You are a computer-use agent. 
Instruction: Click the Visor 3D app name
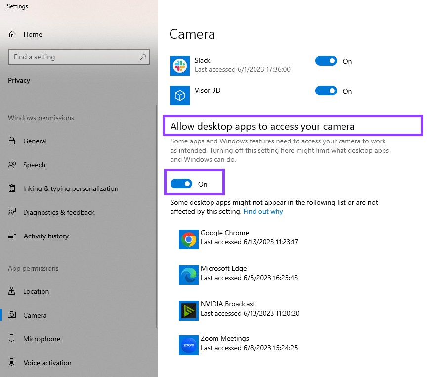pos(208,90)
